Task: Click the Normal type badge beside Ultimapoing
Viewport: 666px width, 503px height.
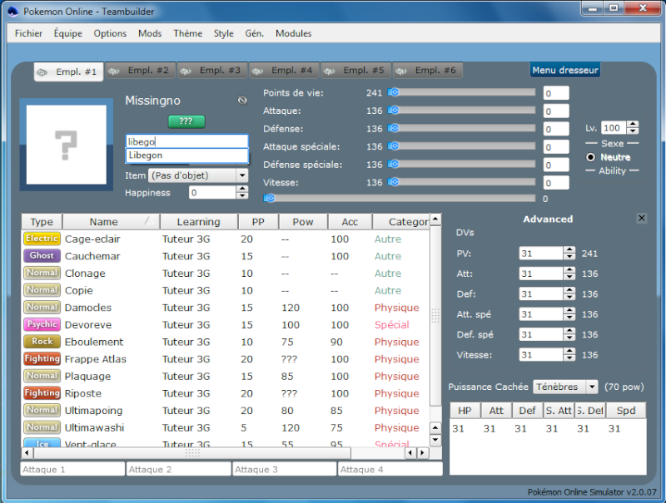Action: click(42, 411)
